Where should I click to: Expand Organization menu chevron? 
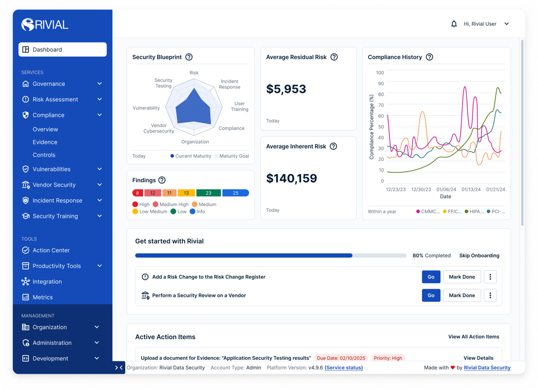pyautogui.click(x=97, y=327)
